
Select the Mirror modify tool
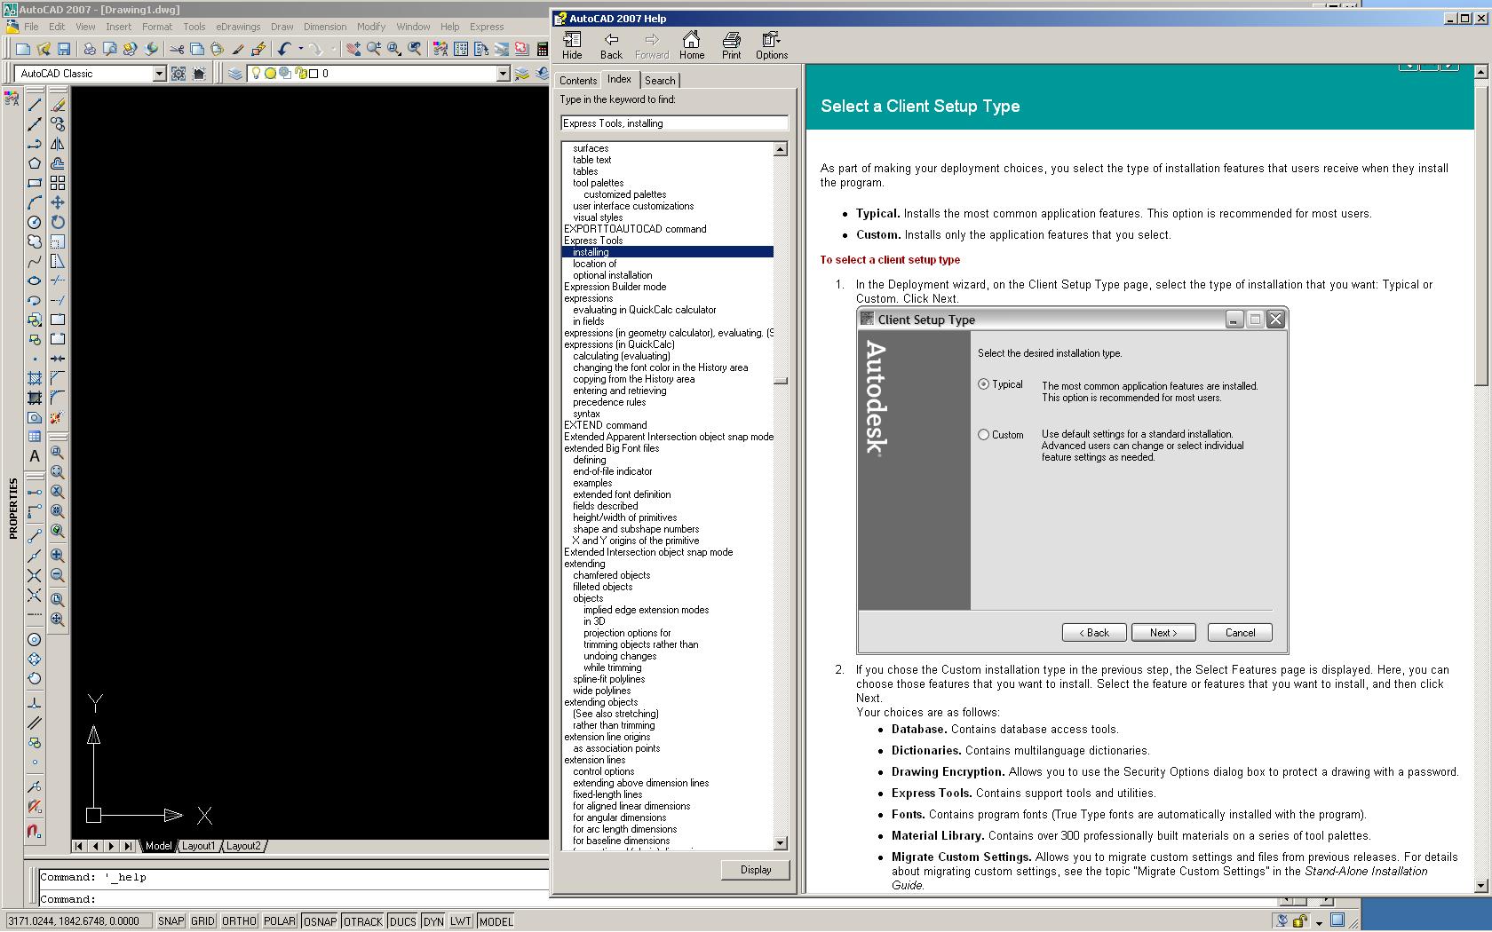pos(58,144)
